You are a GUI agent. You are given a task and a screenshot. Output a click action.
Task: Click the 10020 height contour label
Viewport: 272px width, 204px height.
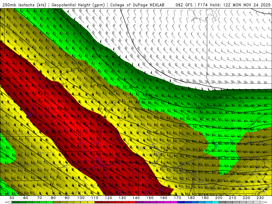201,108
